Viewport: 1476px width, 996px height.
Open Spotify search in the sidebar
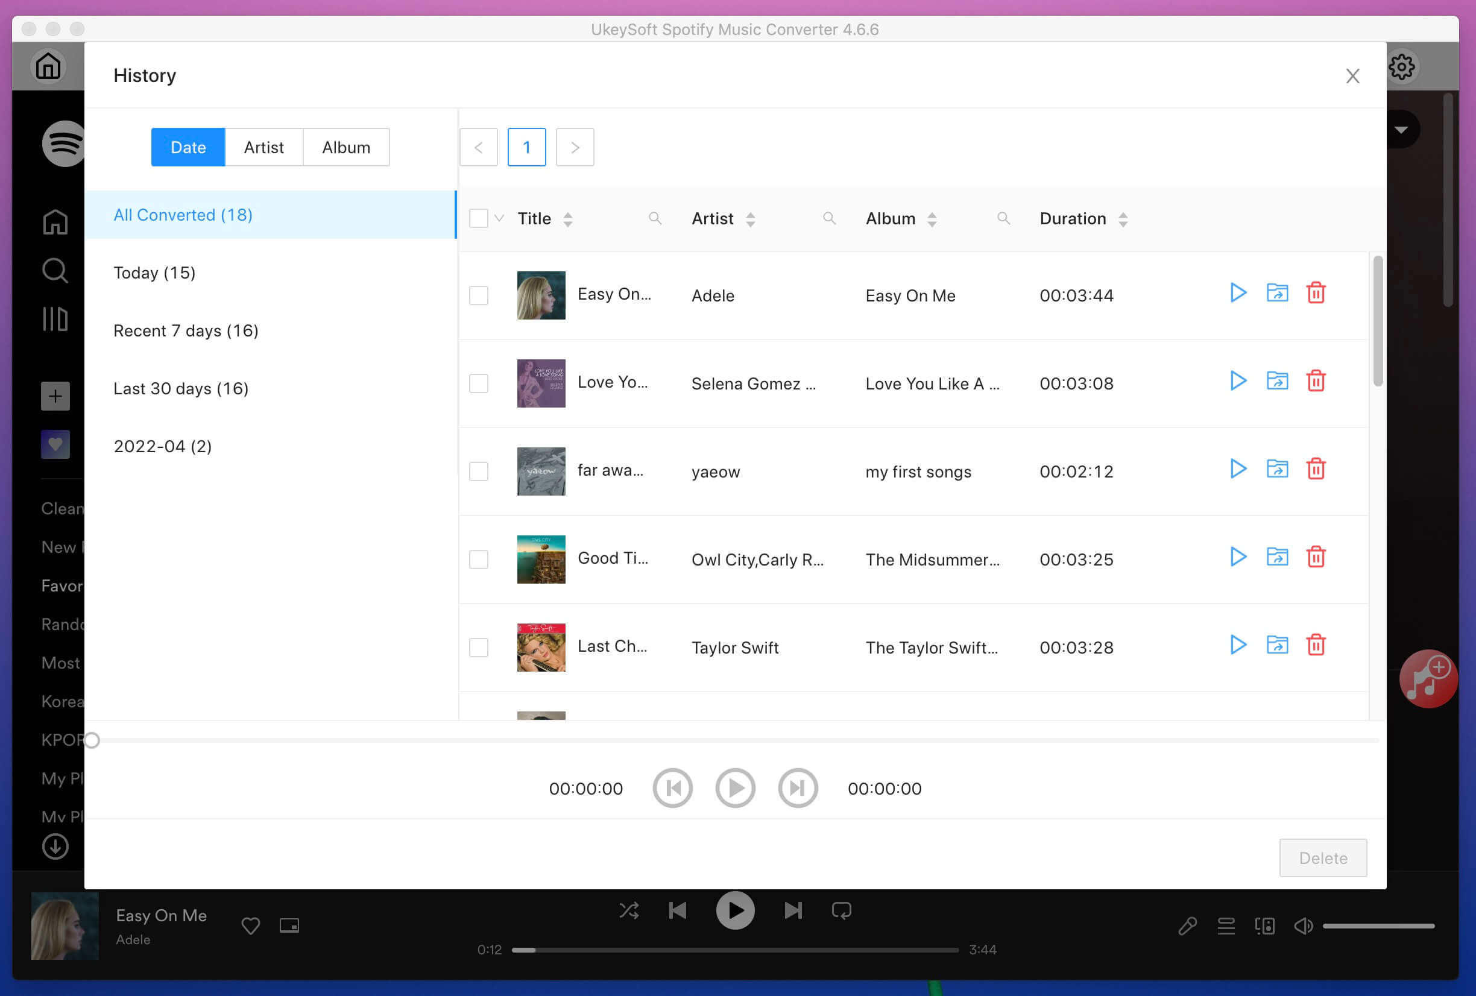(55, 271)
